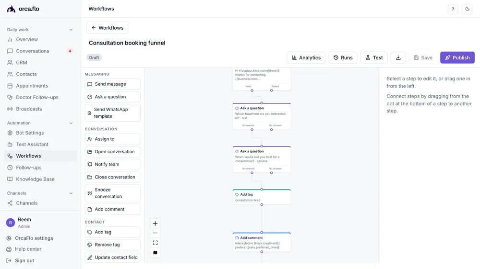Select Assign to step
Screen dimensions: 480x269
click(113, 139)
